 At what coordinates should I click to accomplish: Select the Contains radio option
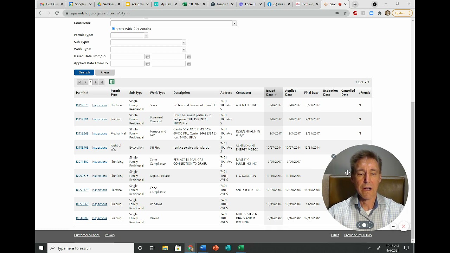click(136, 29)
